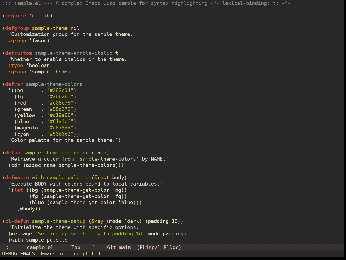Click on 'cl-lib symbol

coord(39,16)
